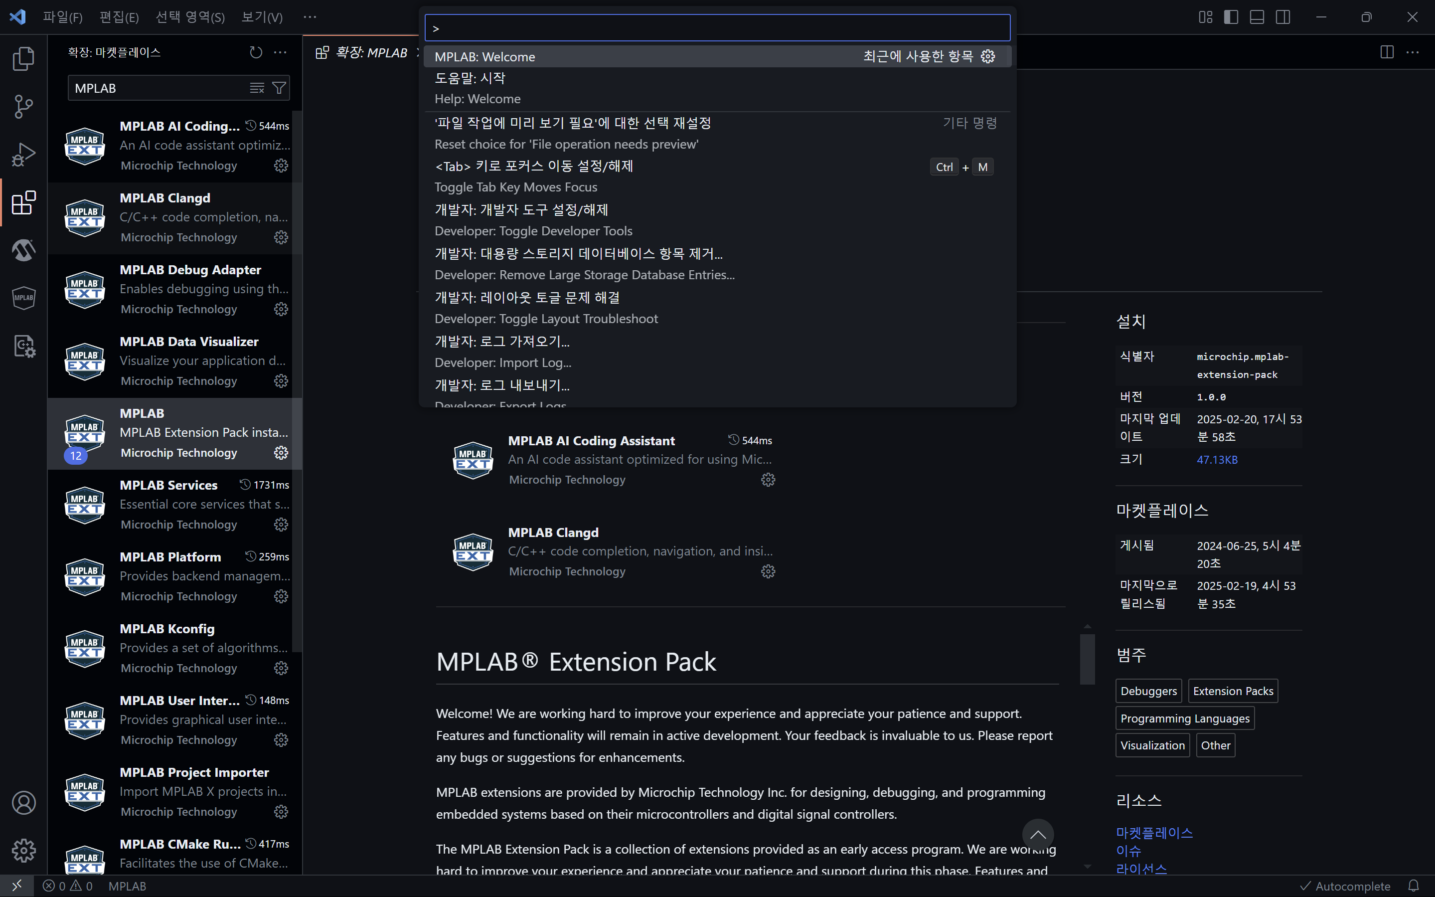The image size is (1435, 897).
Task: Open the 파일(F) menu
Action: (62, 17)
